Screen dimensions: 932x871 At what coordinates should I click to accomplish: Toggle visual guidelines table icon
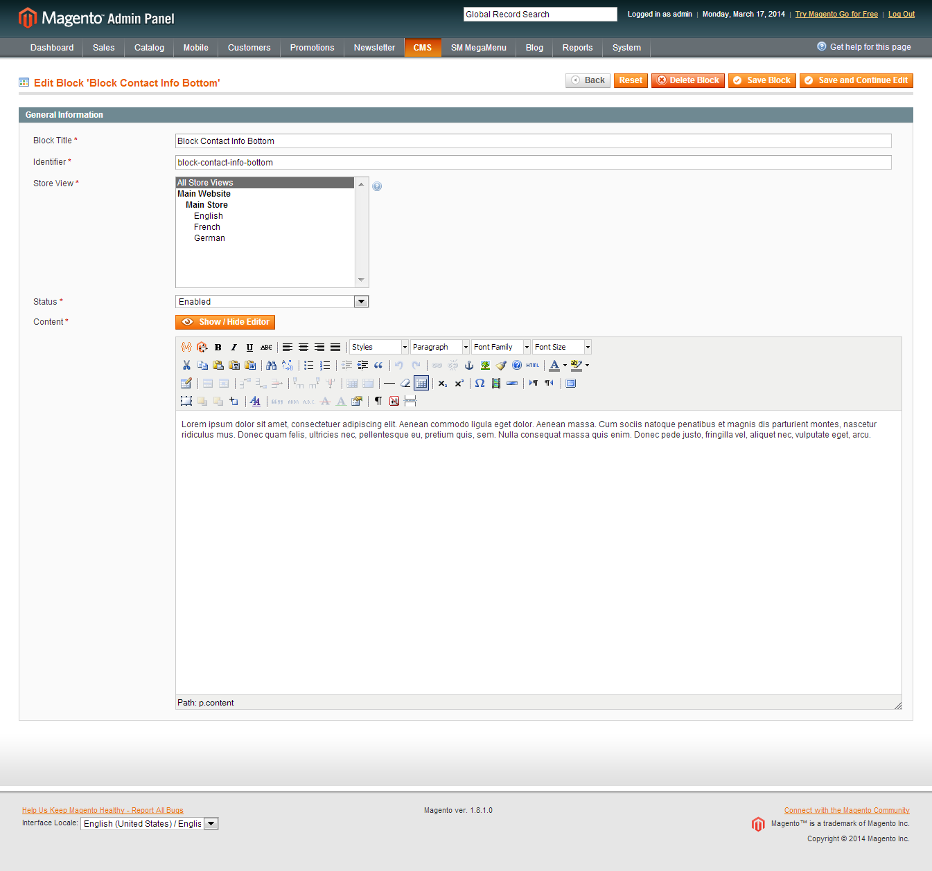point(421,383)
